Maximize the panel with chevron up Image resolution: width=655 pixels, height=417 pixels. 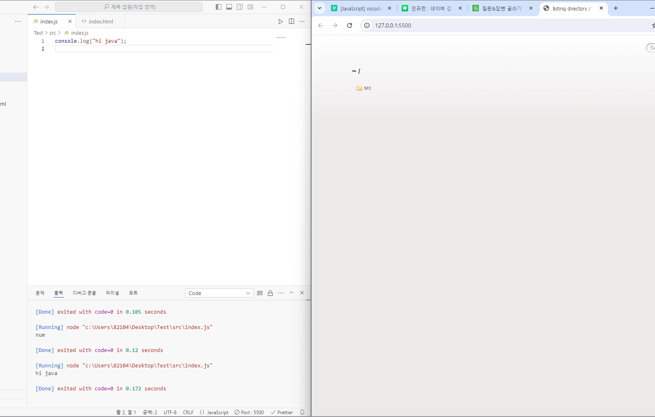click(291, 293)
